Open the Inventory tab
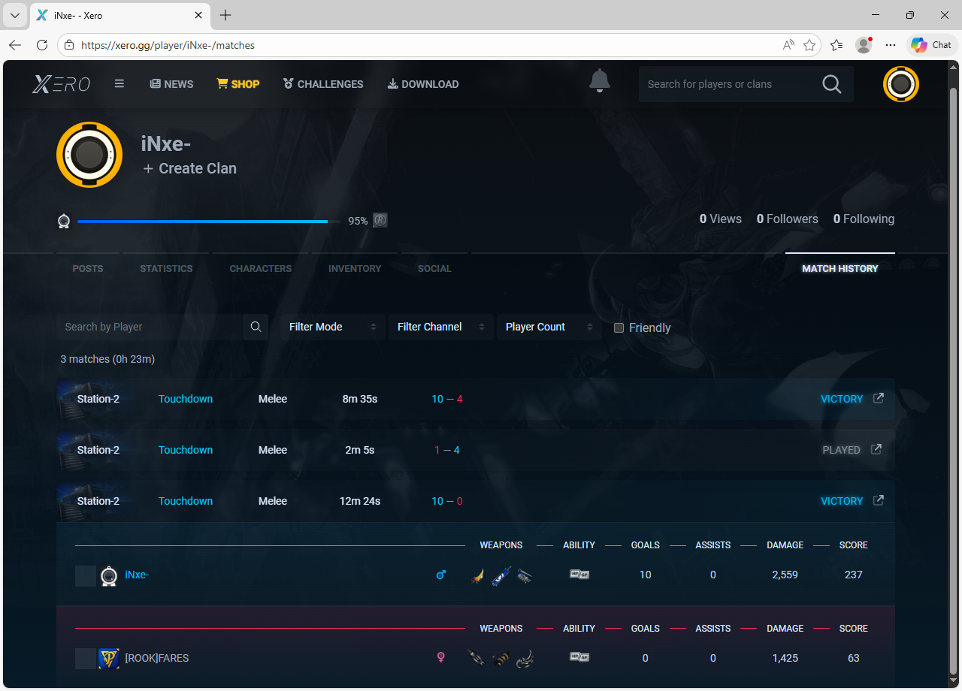 point(355,268)
